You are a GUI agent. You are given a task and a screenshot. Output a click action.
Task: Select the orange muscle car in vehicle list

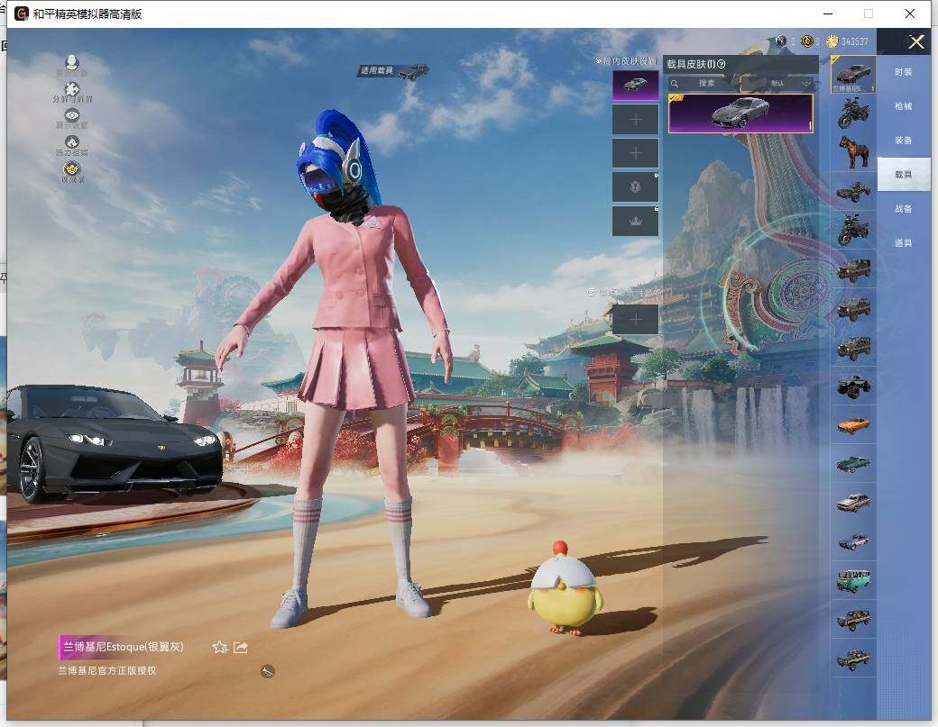pyautogui.click(x=852, y=424)
